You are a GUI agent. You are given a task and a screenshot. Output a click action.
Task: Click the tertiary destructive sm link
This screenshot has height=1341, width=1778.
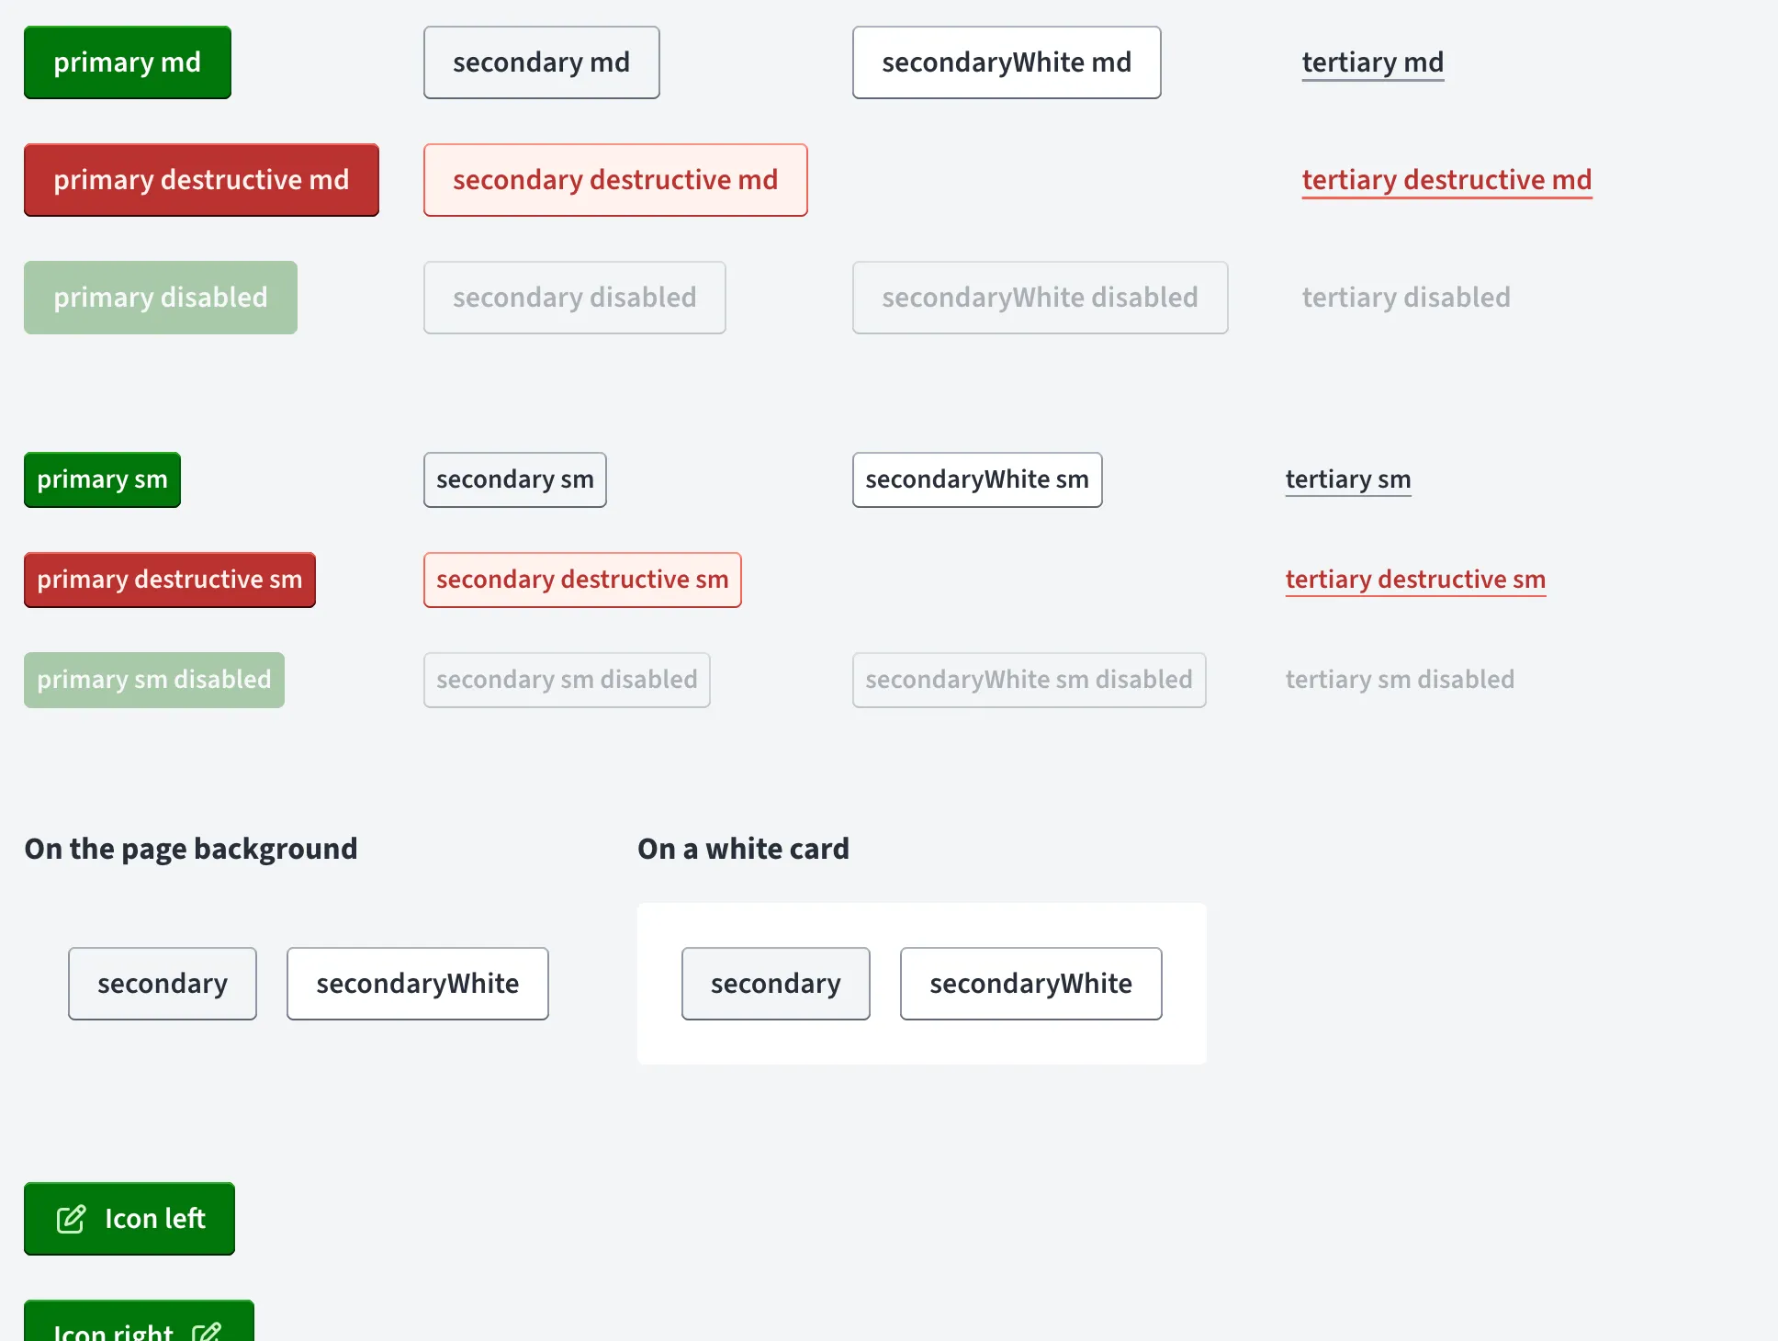click(1415, 580)
